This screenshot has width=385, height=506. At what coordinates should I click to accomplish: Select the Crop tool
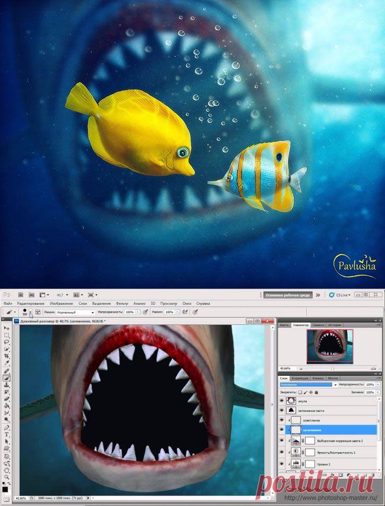coord(7,356)
